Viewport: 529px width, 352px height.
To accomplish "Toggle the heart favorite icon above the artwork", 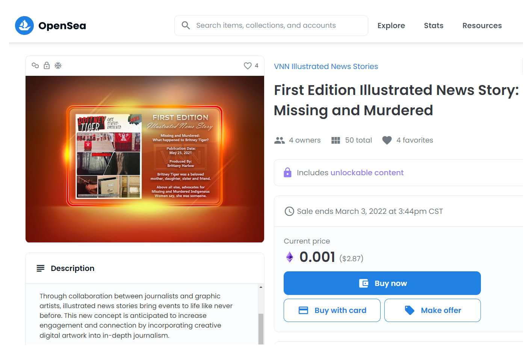I will pos(248,66).
